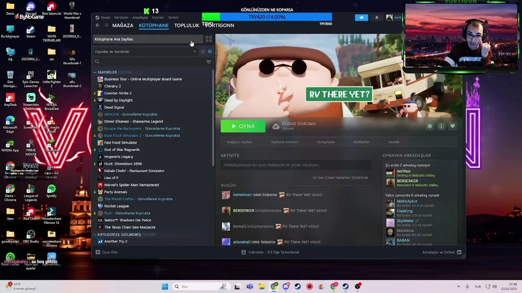Image resolution: width=522 pixels, height=293 pixels.
Task: Open advanced filter icon beside library search
Action: point(209,62)
